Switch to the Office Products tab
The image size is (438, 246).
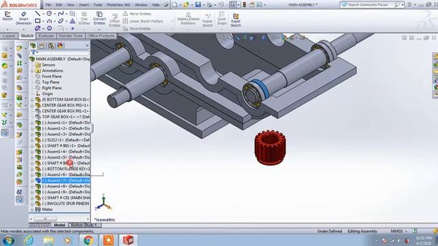coord(101,36)
